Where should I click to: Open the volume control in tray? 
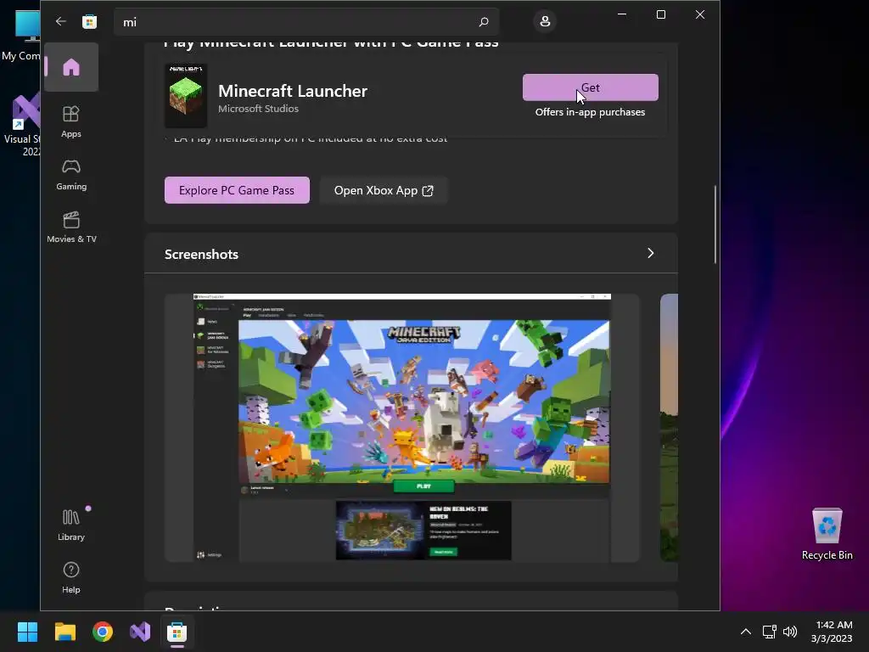click(790, 632)
